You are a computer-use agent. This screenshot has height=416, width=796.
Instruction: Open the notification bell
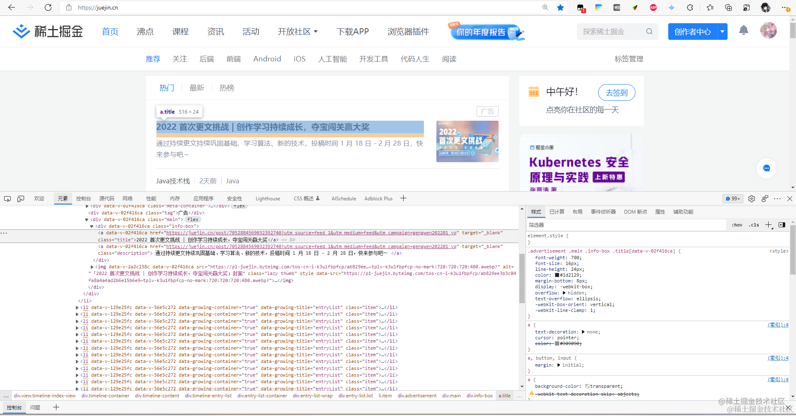tap(744, 30)
